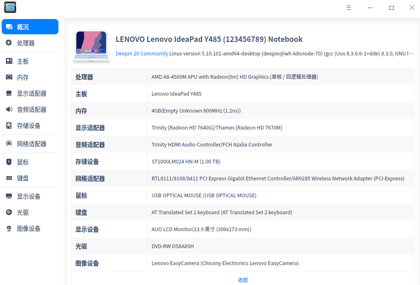Click the USB OPTICAL MOUSE value
The height and width of the screenshot is (285, 420).
pos(204,196)
